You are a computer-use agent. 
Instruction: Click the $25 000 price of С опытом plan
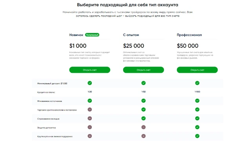[x=133, y=46]
